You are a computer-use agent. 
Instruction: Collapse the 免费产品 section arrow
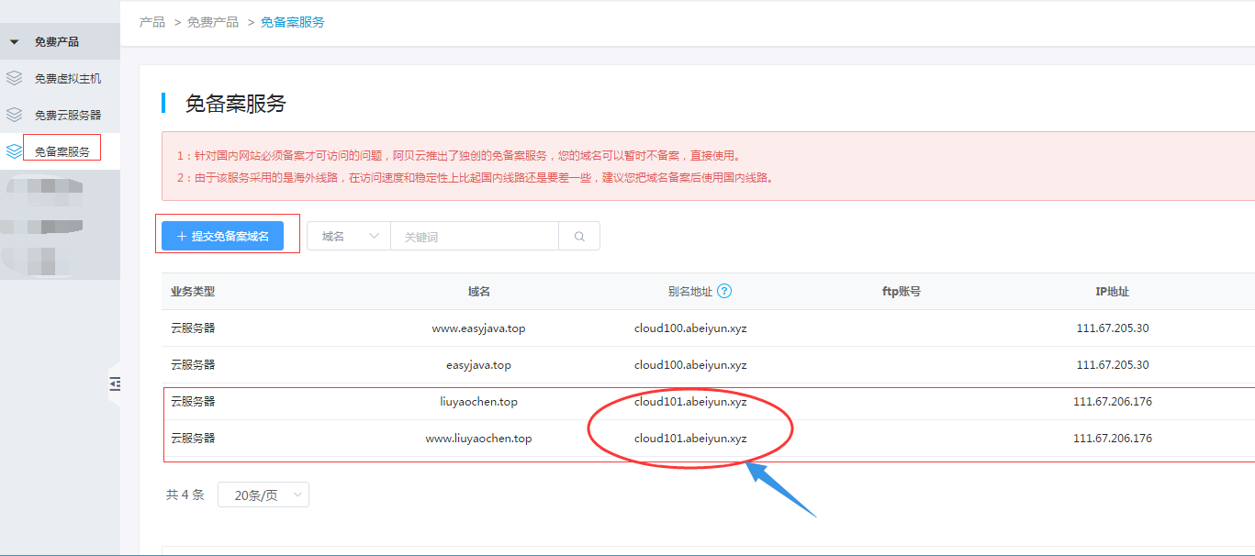tap(14, 42)
